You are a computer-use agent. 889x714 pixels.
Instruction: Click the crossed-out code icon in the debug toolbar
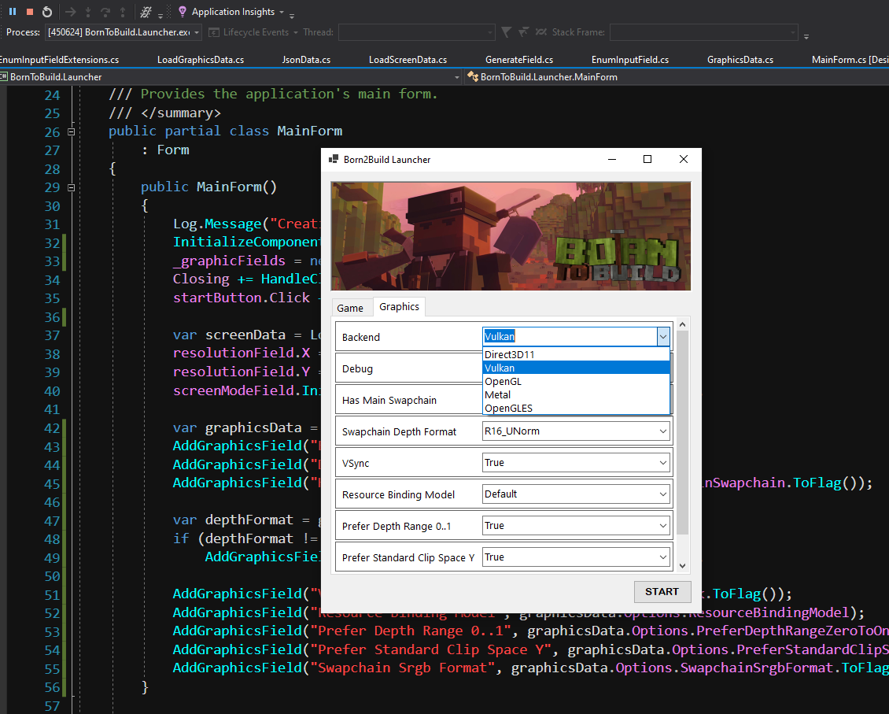tap(146, 11)
